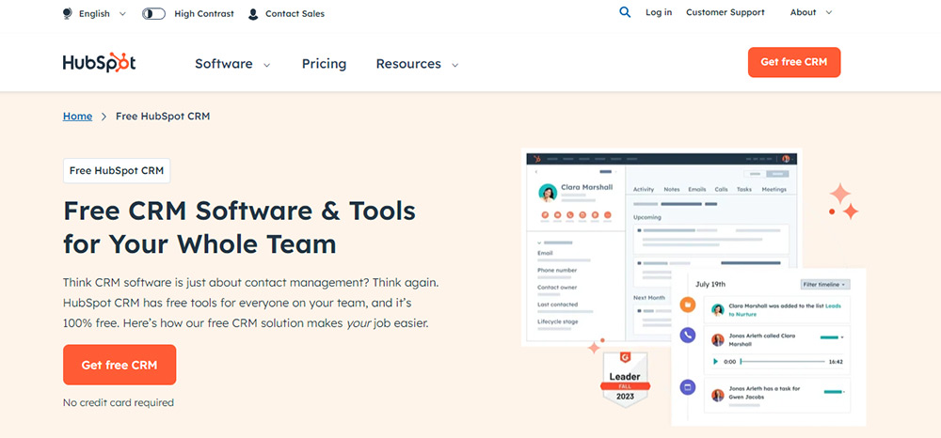Toggle the High Contrast switch
The image size is (941, 438).
153,13
